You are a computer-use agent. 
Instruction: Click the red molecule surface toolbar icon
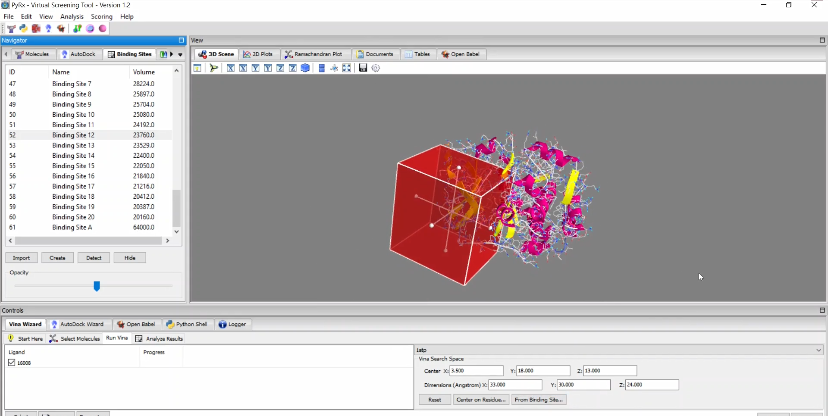click(36, 28)
